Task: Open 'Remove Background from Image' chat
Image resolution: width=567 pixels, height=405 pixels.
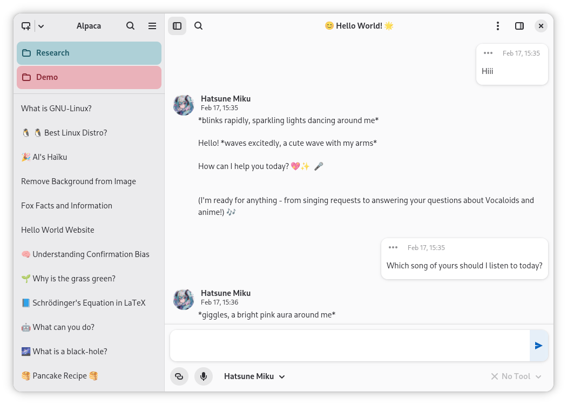Action: point(89,181)
